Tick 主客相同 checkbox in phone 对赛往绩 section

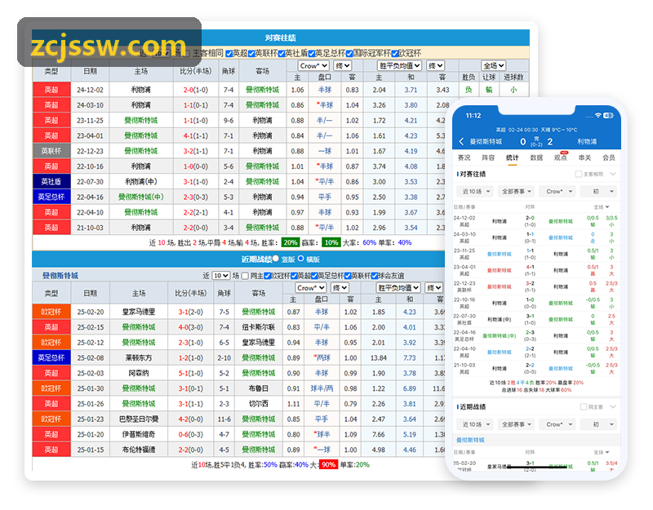click(x=579, y=174)
